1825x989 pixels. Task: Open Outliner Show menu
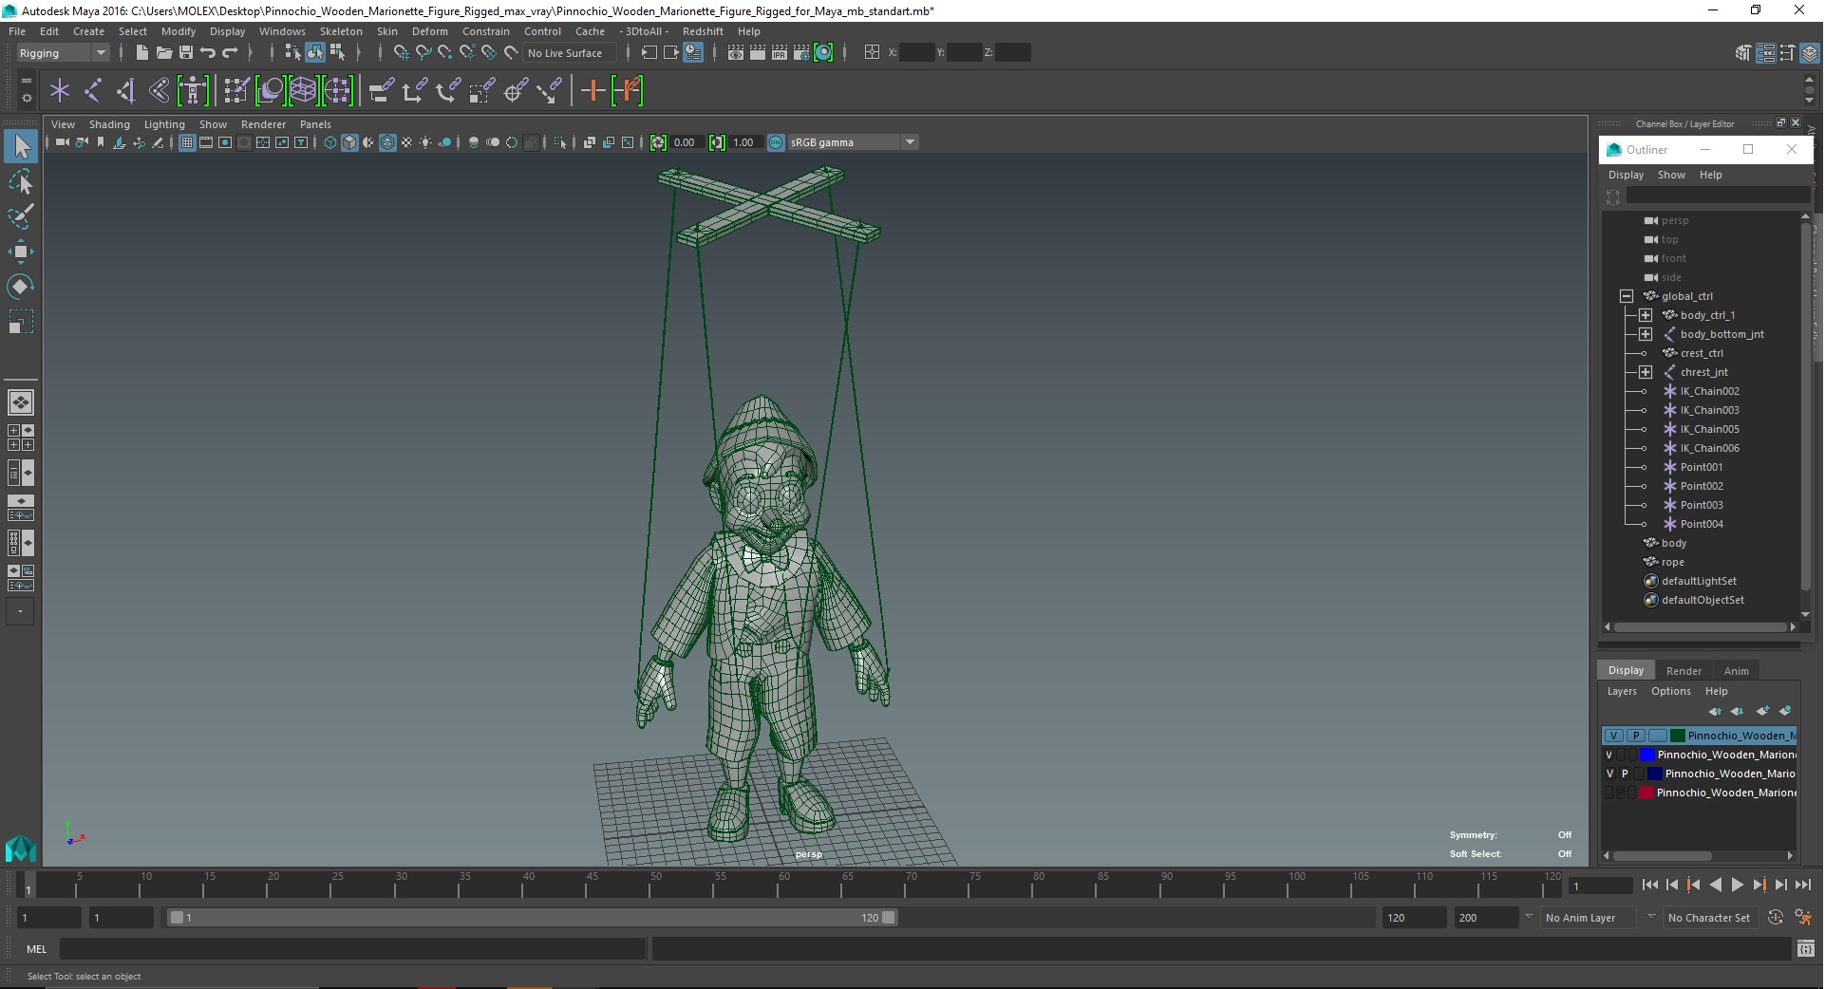coord(1671,176)
